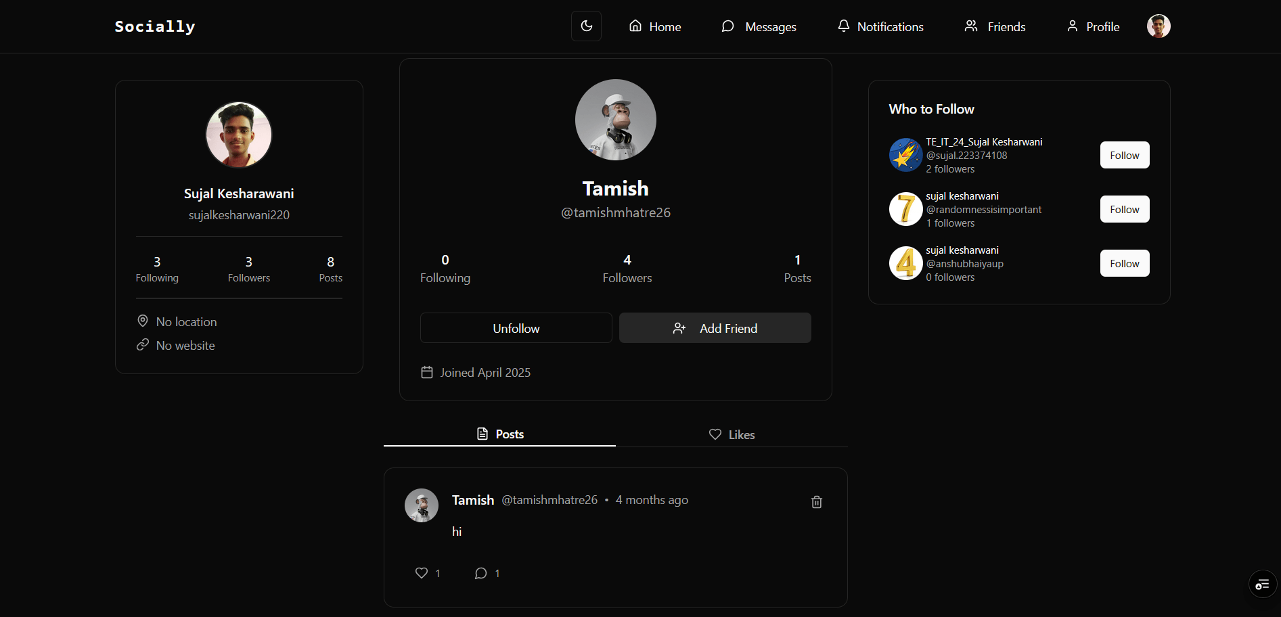Follow the @randomnessisimportant account

click(1124, 209)
